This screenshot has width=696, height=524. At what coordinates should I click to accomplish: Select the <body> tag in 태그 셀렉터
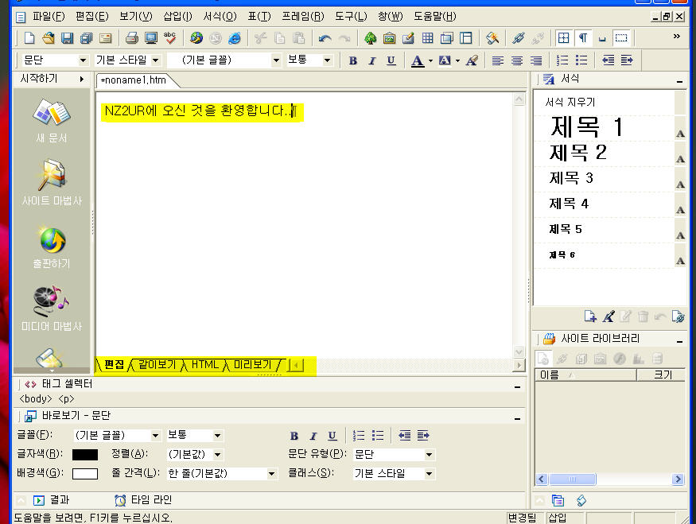36,399
